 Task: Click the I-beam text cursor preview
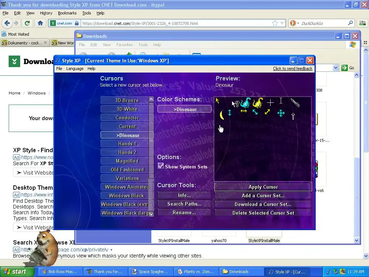[281, 101]
